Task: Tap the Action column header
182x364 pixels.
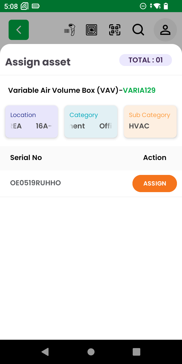Action: click(x=155, y=158)
